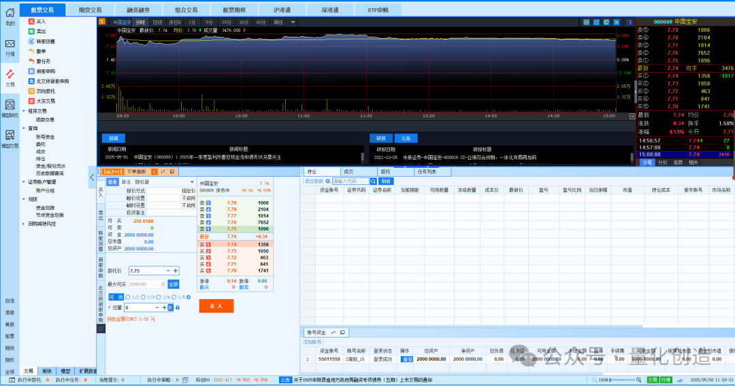
Task: Click the green 卖出 sell icon in tree
Action: click(x=31, y=31)
